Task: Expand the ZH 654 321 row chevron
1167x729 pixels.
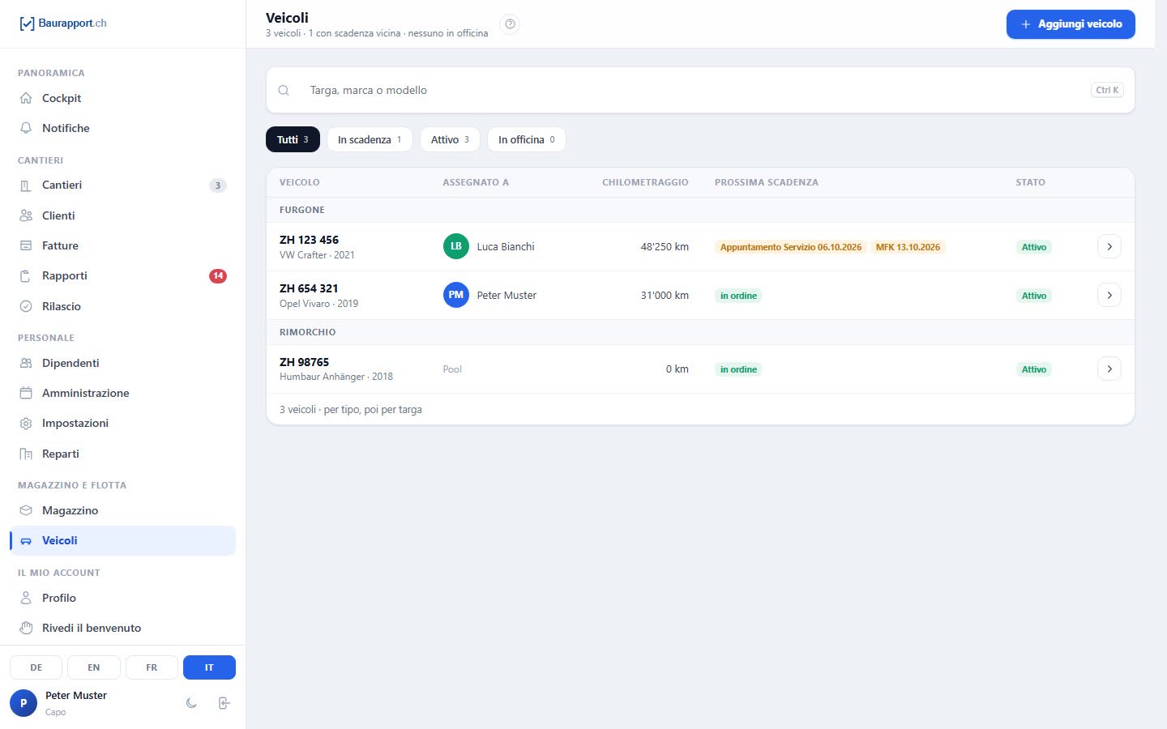Action: pyautogui.click(x=1109, y=295)
